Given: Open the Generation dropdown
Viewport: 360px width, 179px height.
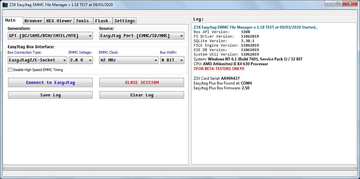Looking at the screenshot, I should (50, 36).
